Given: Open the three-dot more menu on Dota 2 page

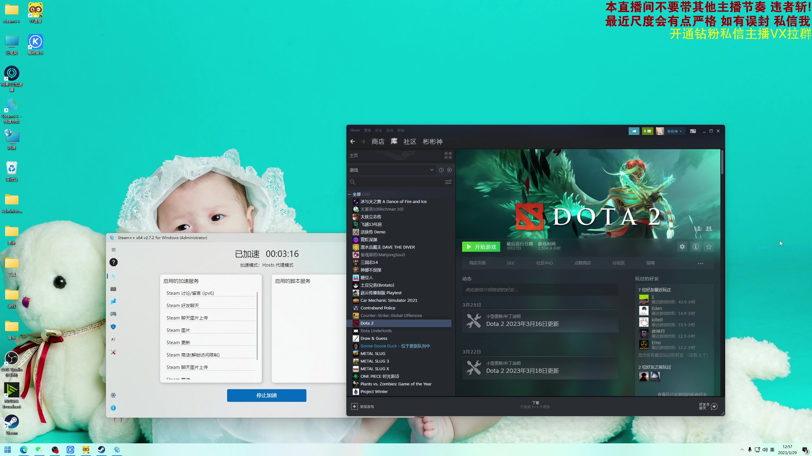Looking at the screenshot, I should [701, 263].
